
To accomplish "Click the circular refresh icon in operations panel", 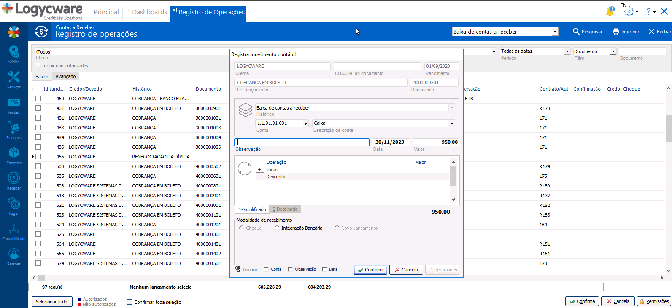I will (x=245, y=169).
